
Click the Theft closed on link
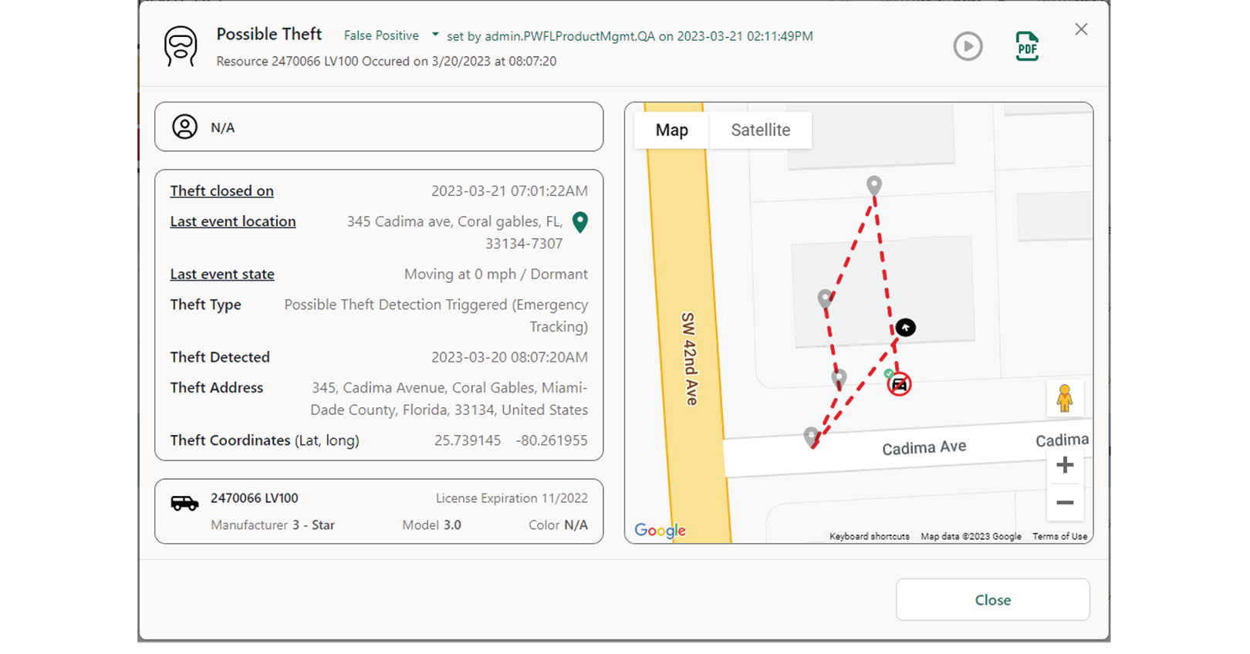pos(221,190)
